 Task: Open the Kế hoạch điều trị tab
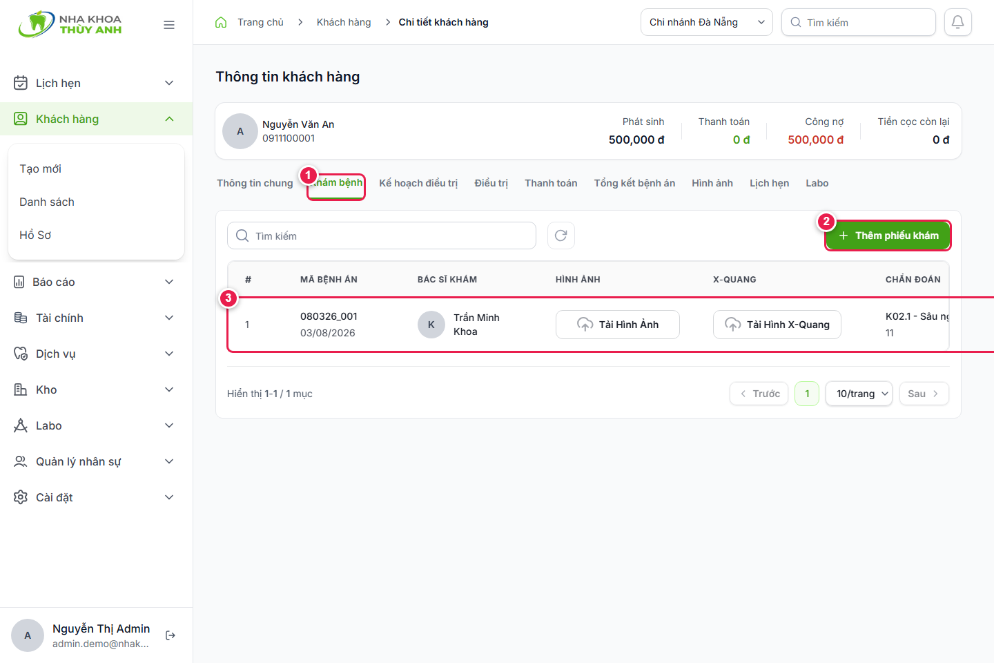coord(418,183)
